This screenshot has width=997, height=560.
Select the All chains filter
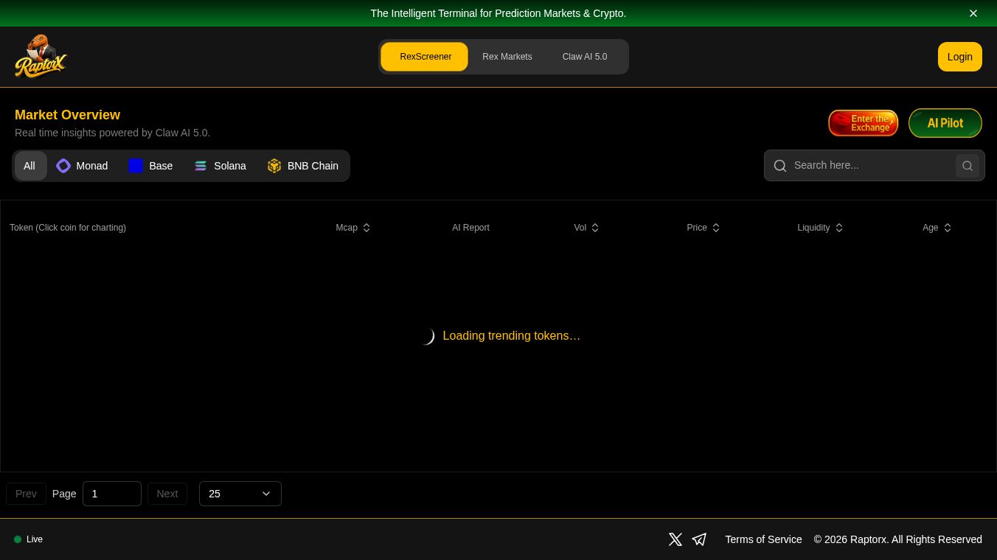point(29,166)
